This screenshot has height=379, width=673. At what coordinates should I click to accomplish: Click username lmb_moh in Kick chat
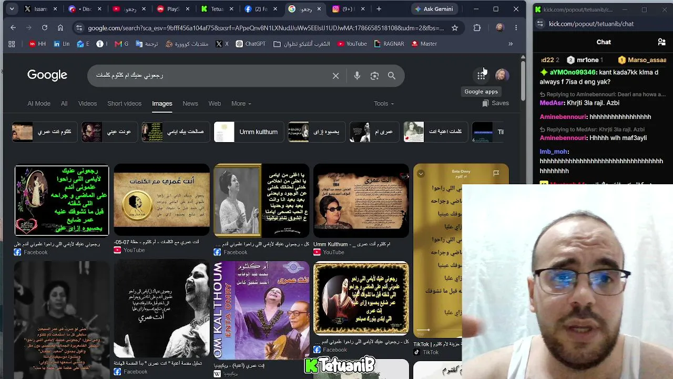554,152
